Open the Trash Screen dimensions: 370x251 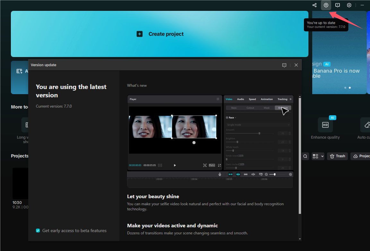pyautogui.click(x=337, y=156)
